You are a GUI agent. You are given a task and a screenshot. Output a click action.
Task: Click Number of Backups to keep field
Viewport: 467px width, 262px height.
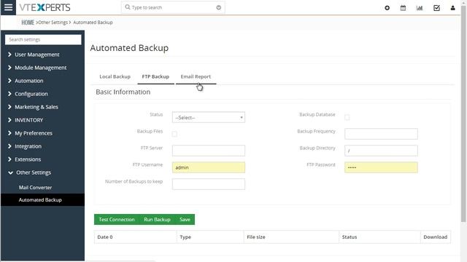[x=209, y=184]
